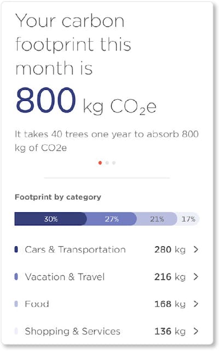Click the 280 kg value

[x=170, y=250]
